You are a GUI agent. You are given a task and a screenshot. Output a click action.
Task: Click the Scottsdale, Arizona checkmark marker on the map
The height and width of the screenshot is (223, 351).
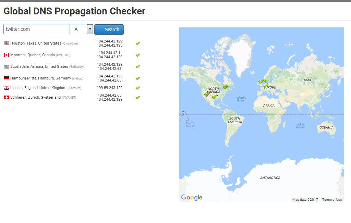[207, 94]
